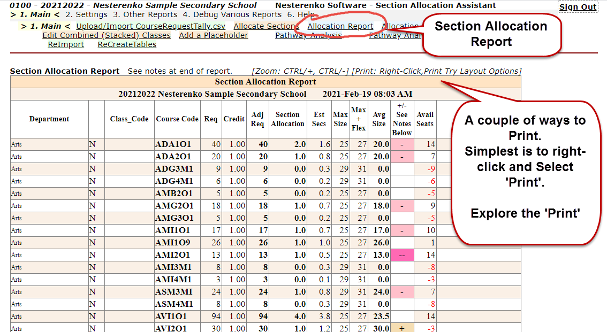The image size is (607, 332).
Task: Open the 3. Other Reports menu
Action: (145, 15)
